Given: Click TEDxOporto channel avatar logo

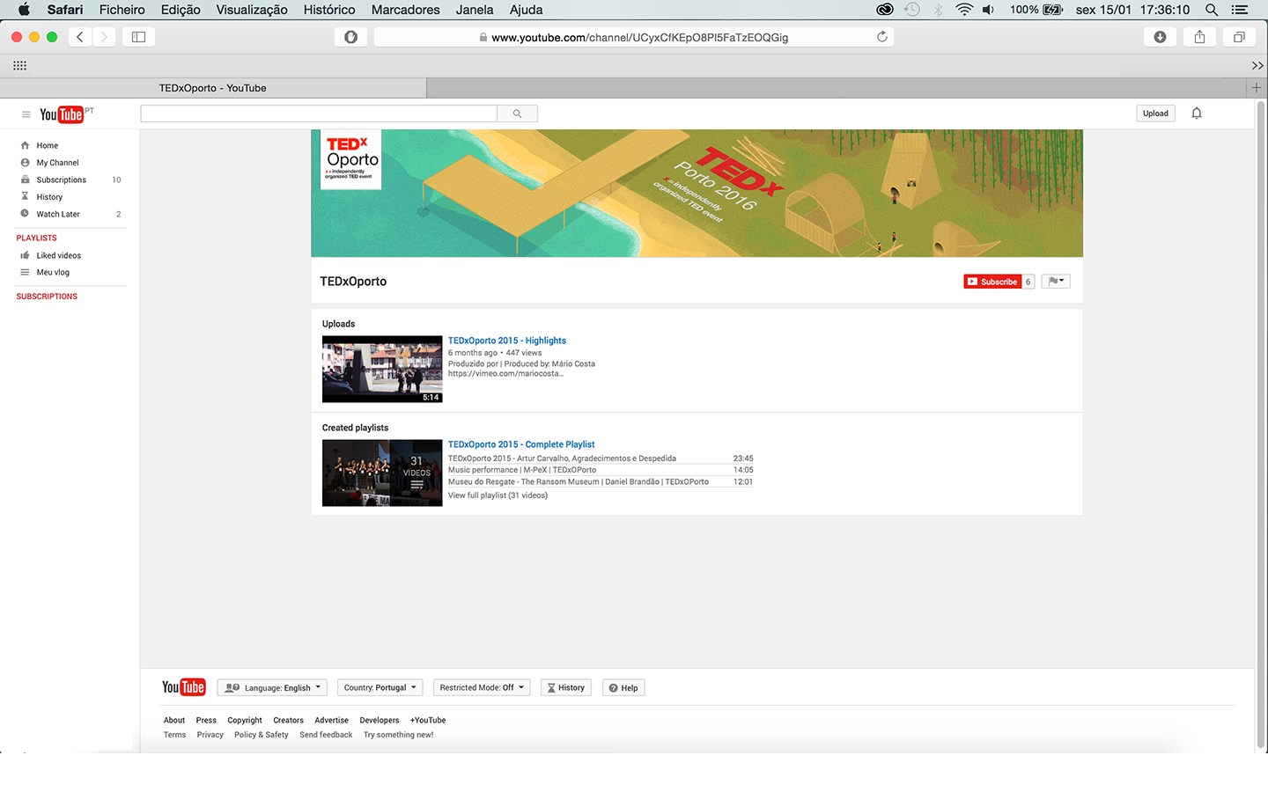Looking at the screenshot, I should (x=351, y=159).
